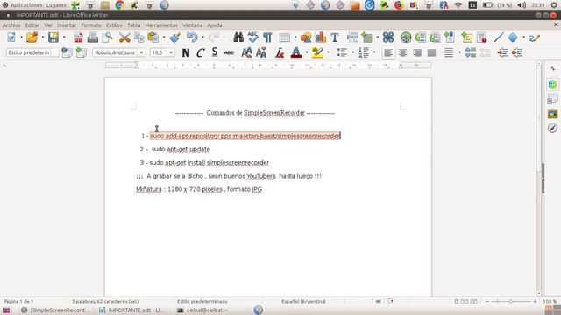Insert a comment note
Screen dimensions: 561x315
[x=466, y=37]
